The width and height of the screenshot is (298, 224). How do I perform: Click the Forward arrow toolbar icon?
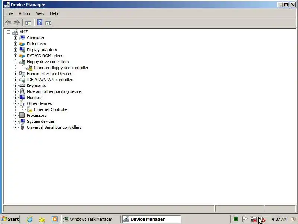tap(17, 23)
